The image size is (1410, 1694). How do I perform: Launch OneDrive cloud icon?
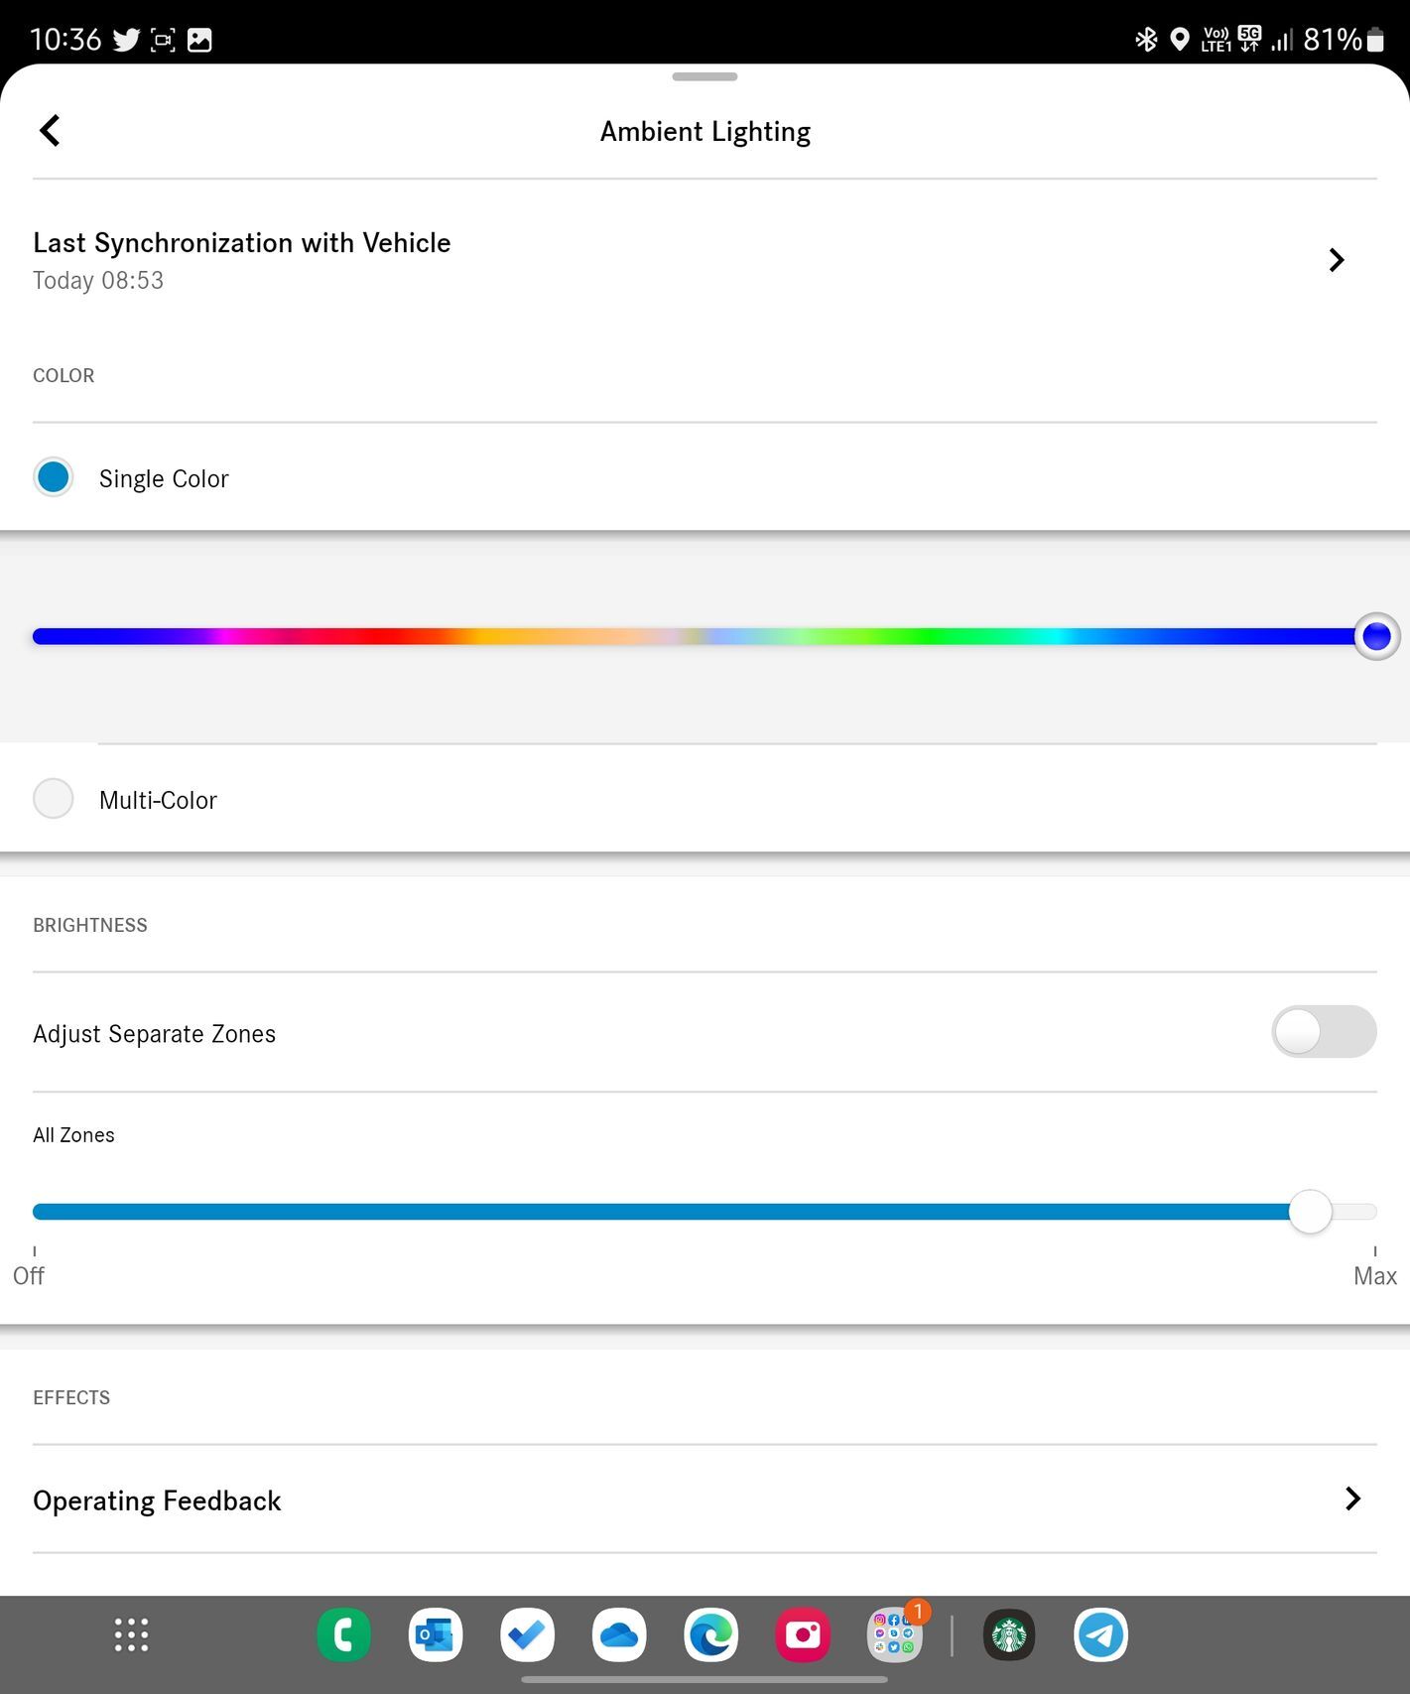point(619,1634)
